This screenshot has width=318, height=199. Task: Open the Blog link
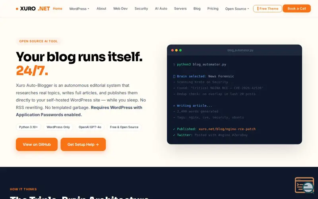[197, 8]
